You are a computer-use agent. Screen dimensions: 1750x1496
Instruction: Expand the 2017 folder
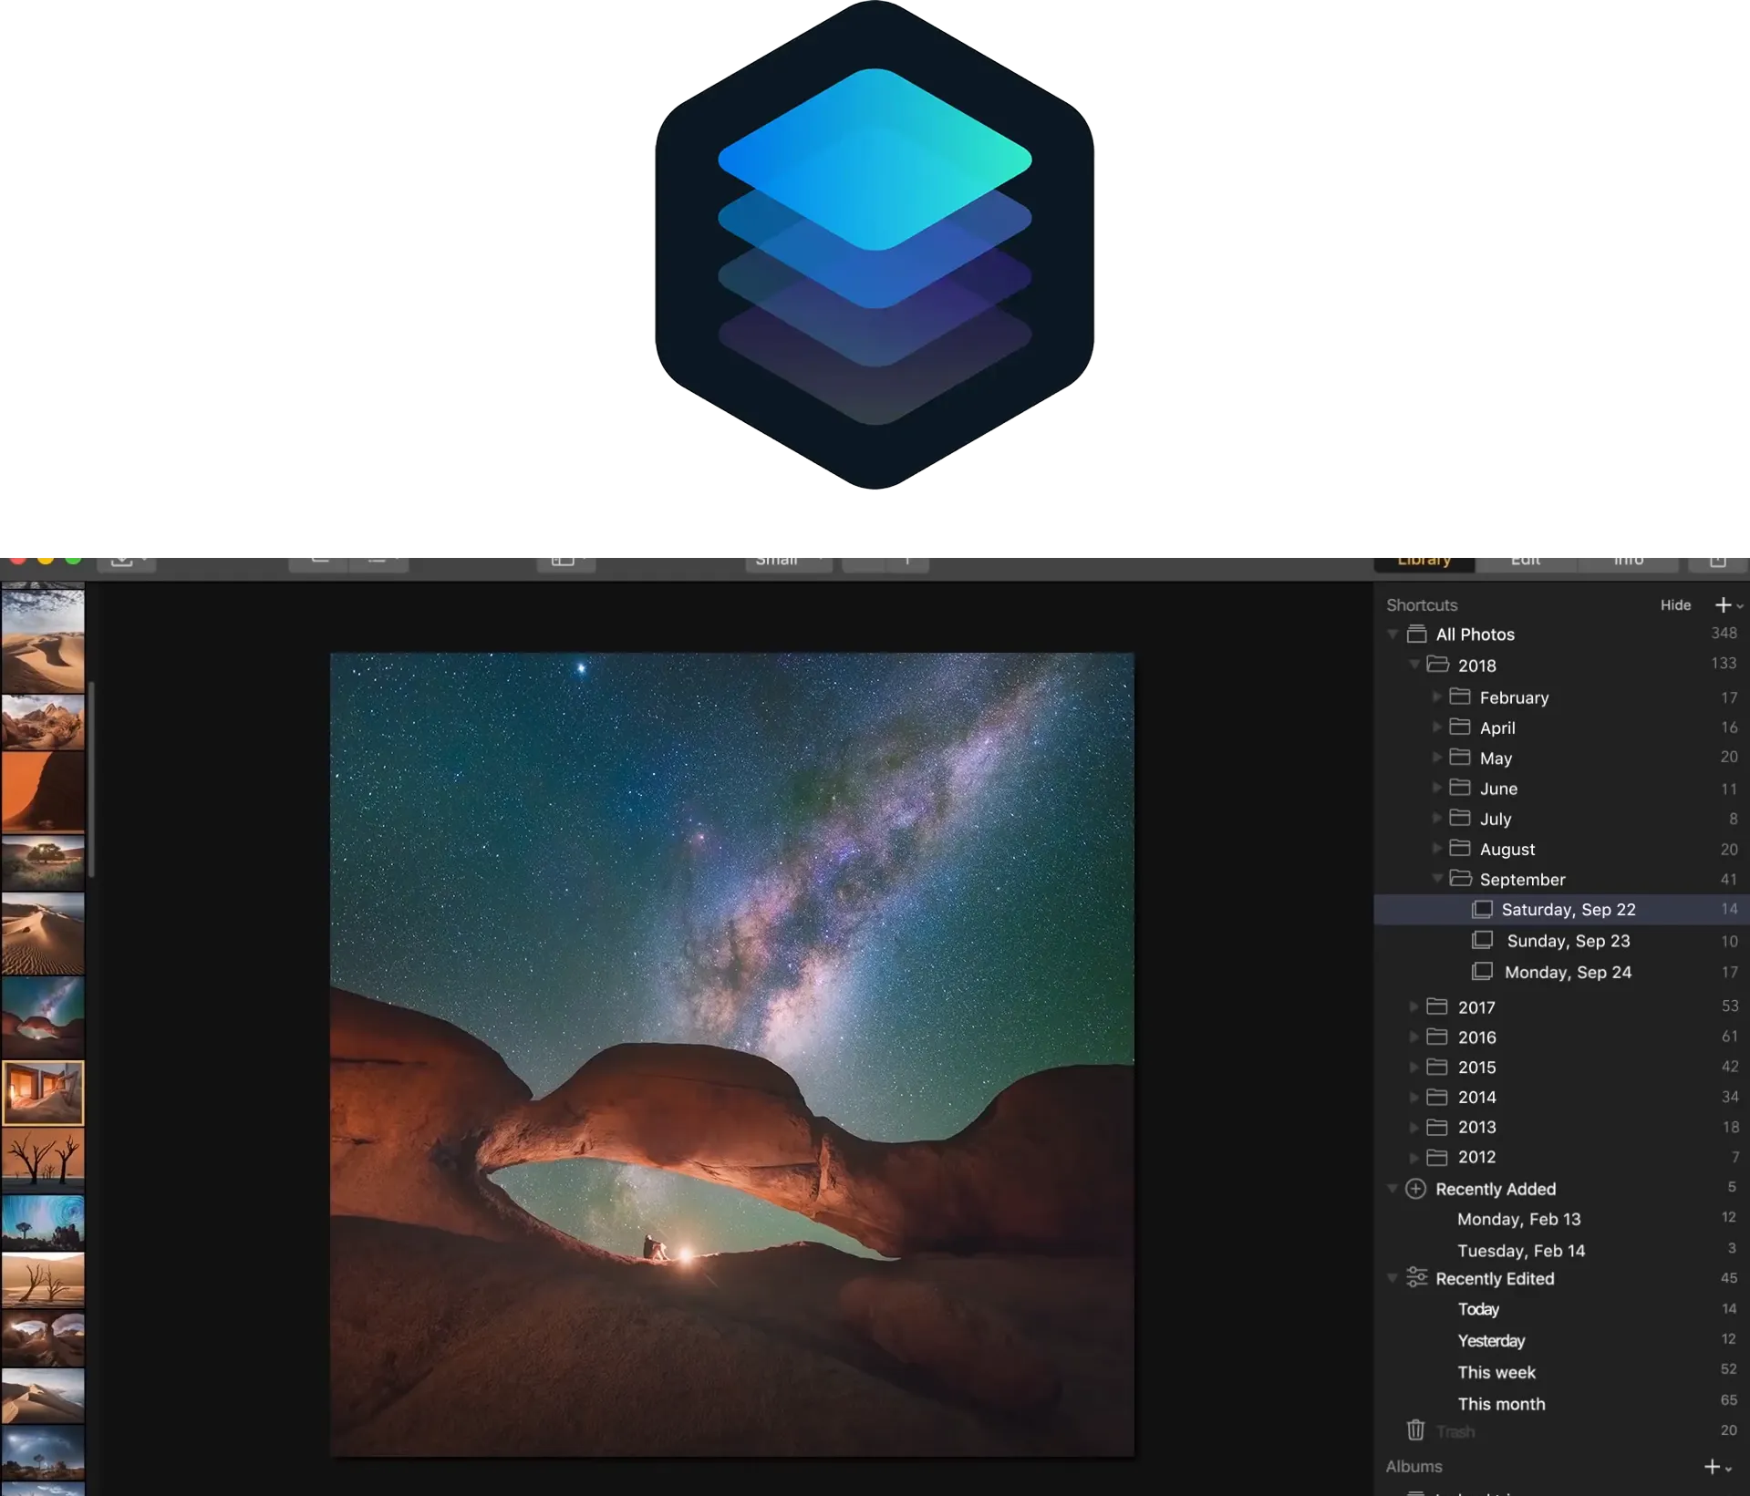click(x=1413, y=1006)
